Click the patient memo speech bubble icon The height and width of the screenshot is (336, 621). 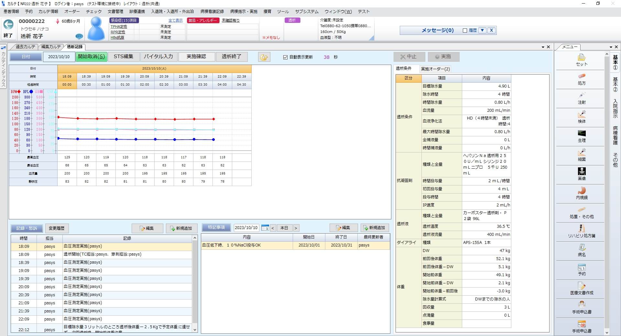pyautogui.click(x=79, y=36)
